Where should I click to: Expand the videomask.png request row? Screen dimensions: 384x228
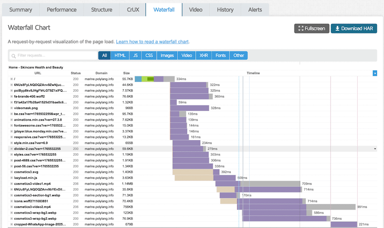point(12,108)
